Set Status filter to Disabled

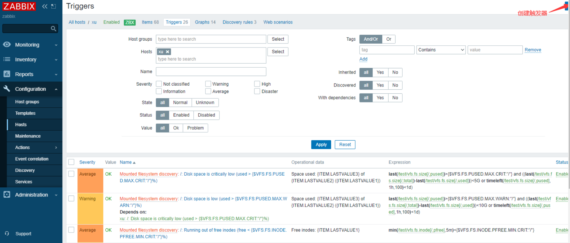click(x=206, y=115)
